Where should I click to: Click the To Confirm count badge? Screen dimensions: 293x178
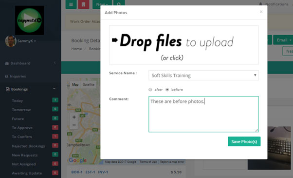(55, 136)
